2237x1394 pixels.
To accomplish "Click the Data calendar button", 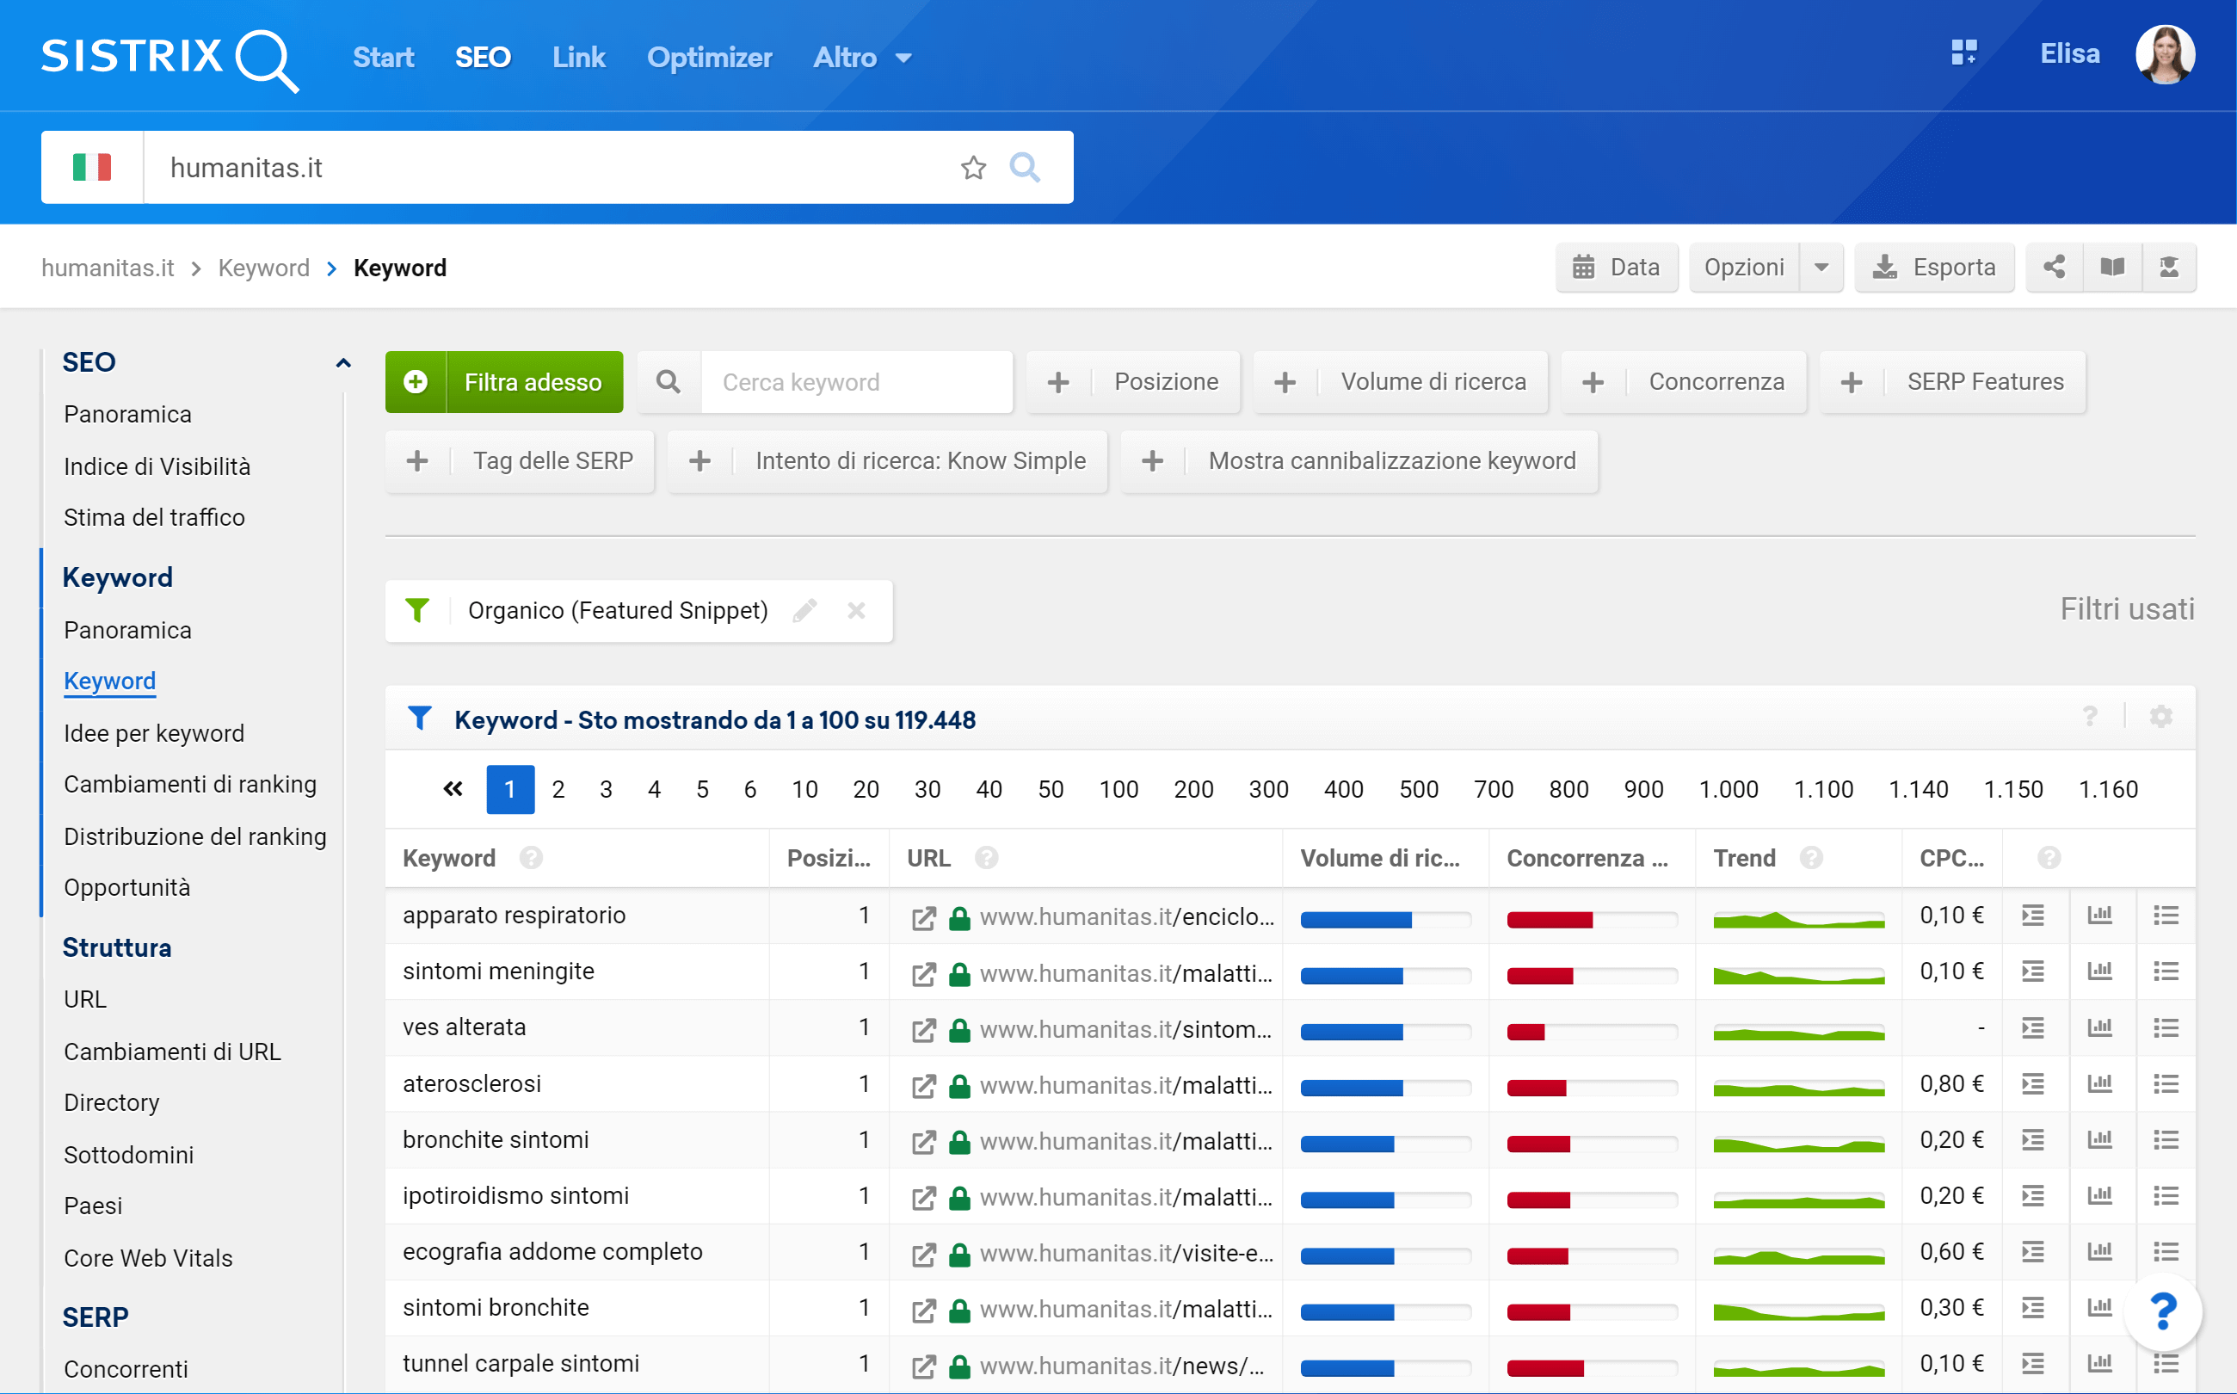I will (x=1617, y=268).
